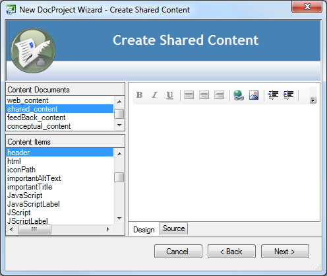Toggle Italic formatting button
Screen dimensions: 327x276
point(154,95)
